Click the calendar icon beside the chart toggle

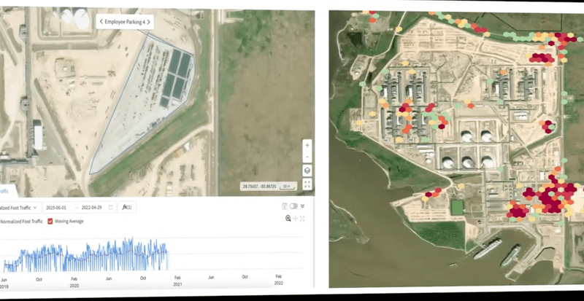[x=285, y=206]
